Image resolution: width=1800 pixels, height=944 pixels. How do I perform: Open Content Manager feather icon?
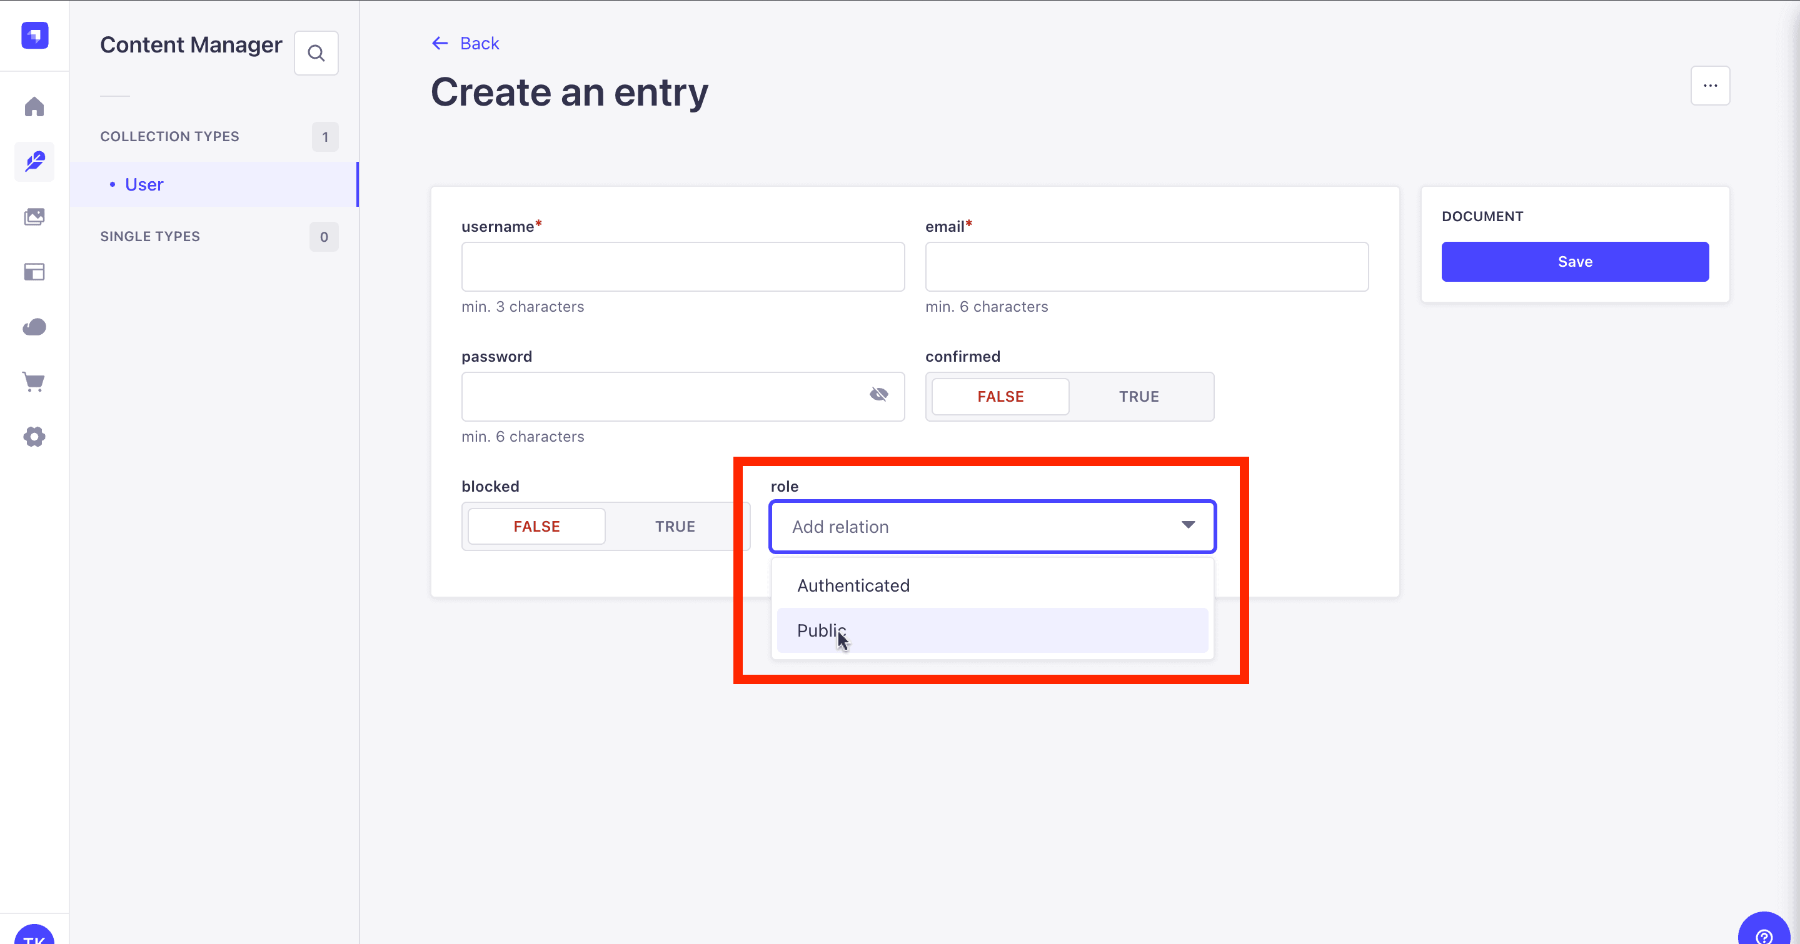(x=34, y=161)
